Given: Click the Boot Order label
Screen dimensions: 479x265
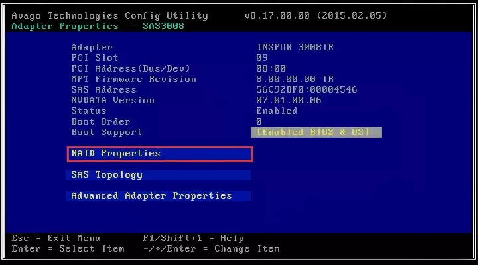Looking at the screenshot, I should tap(101, 122).
